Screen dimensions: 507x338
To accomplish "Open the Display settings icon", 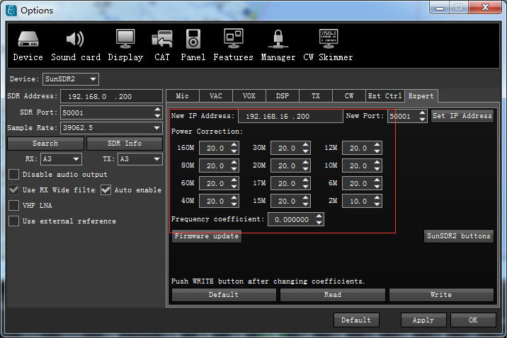I will 125,45.
